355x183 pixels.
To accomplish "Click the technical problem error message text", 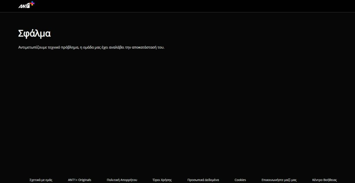I will (x=91, y=47).
